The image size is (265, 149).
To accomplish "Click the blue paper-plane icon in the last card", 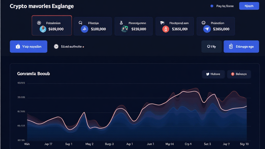I will click(207, 29).
